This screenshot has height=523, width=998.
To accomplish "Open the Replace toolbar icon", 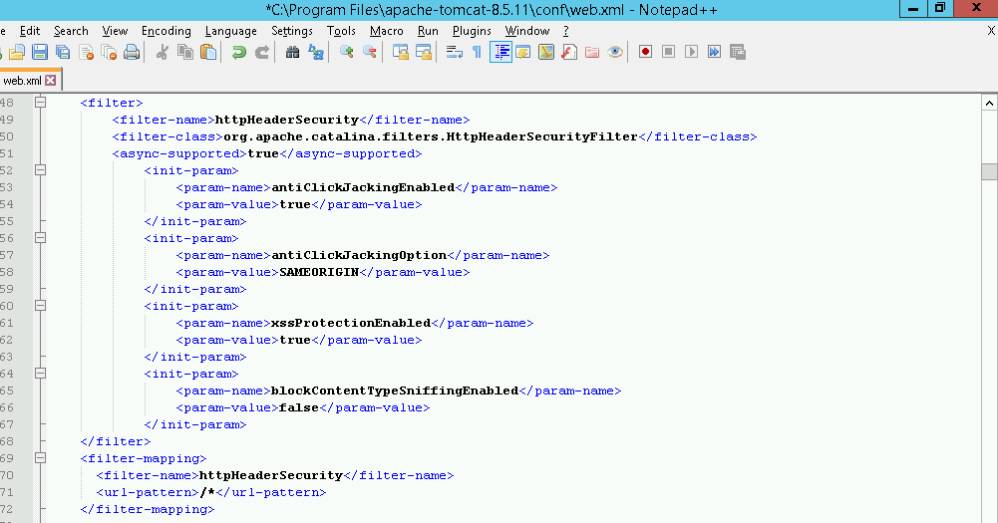I will click(x=316, y=52).
